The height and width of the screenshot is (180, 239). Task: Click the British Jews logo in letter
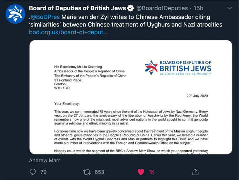click(178, 67)
